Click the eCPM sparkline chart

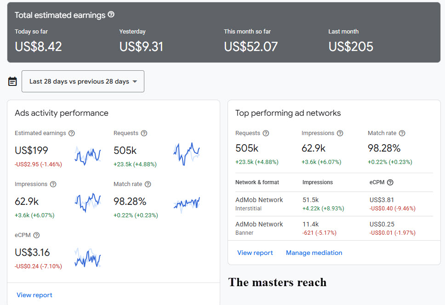pyautogui.click(x=88, y=258)
